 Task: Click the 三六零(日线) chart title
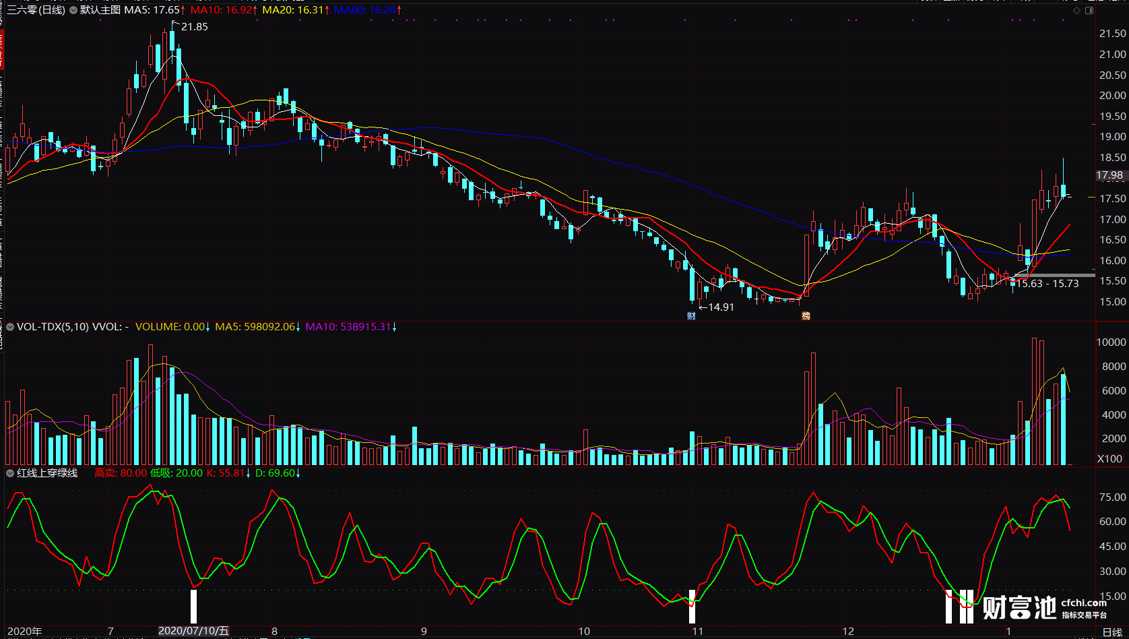[x=36, y=10]
